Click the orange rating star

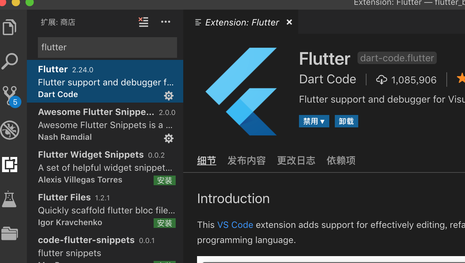pyautogui.click(x=461, y=79)
